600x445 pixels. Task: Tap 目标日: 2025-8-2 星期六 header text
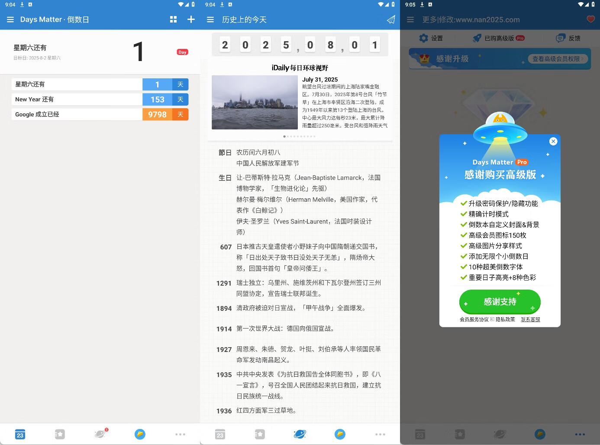pos(37,58)
